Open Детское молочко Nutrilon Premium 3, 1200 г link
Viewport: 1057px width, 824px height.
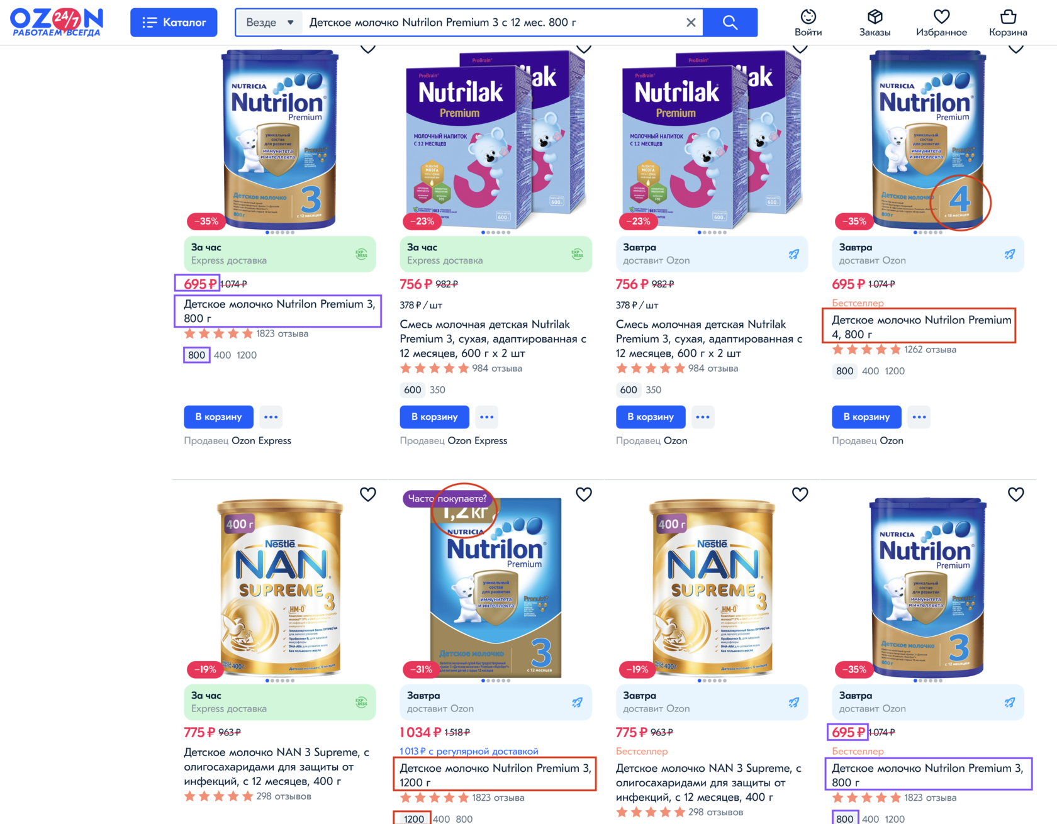tap(495, 775)
